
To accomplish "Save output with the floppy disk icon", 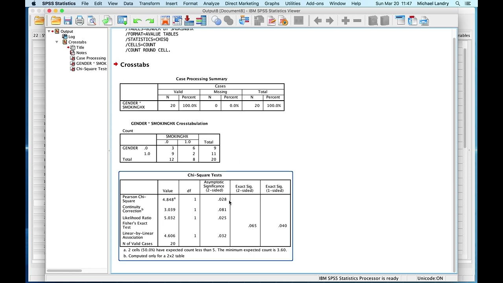I will pyautogui.click(x=68, y=20).
